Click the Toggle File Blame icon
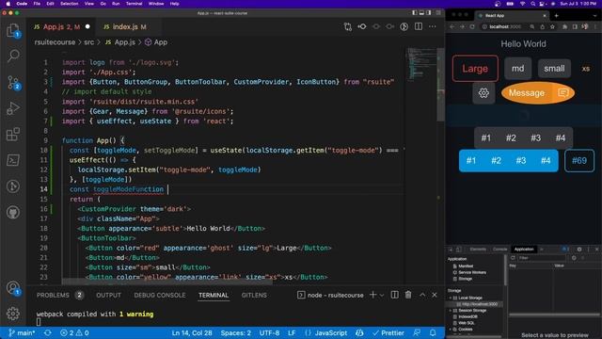 coord(404,26)
